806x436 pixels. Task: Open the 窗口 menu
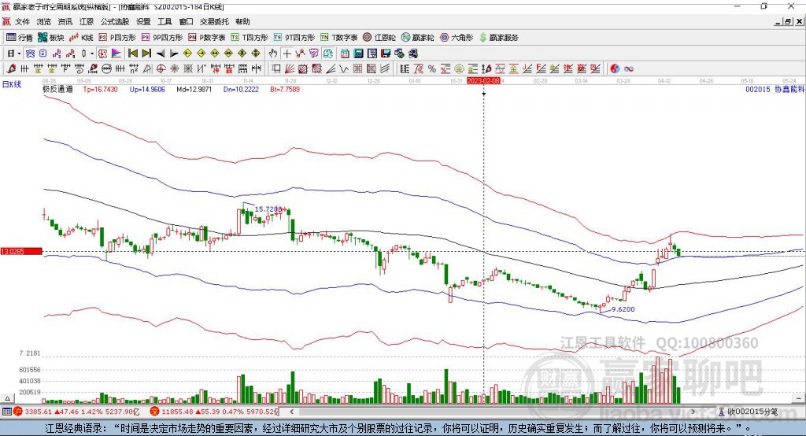pos(186,21)
